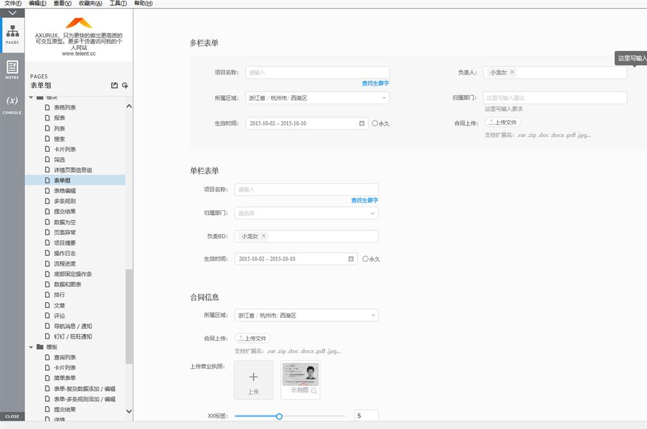Click the open-in-new-window icon beside 表单组
Screen dimensions: 647x429
coord(114,86)
